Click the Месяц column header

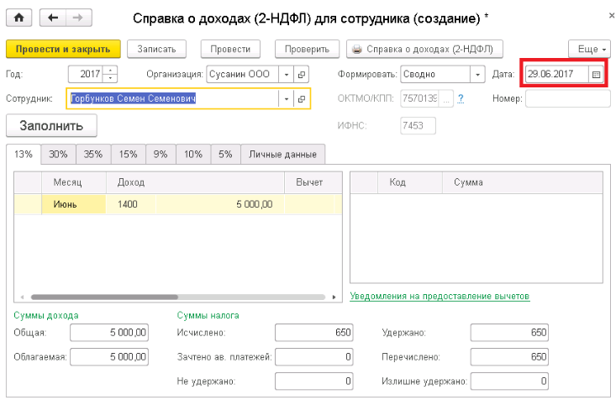[74, 182]
